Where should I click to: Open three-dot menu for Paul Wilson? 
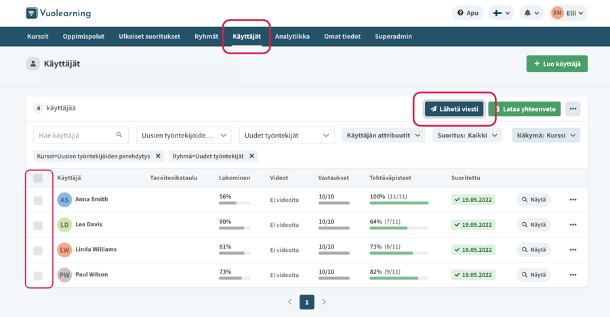[573, 274]
